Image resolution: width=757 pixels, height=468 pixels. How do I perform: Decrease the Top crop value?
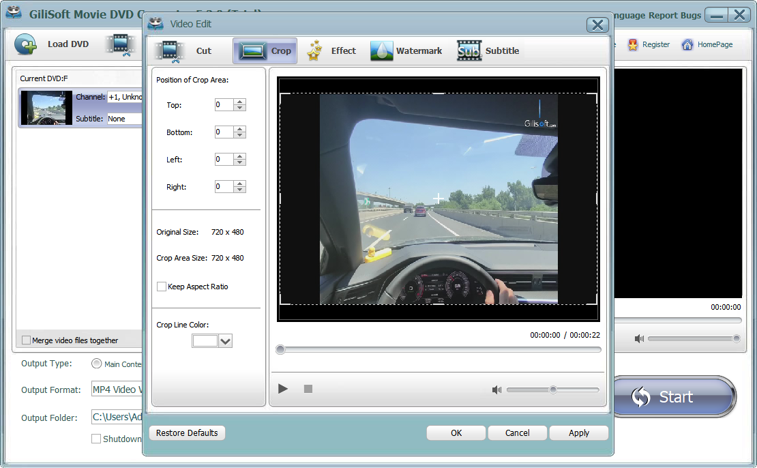240,108
